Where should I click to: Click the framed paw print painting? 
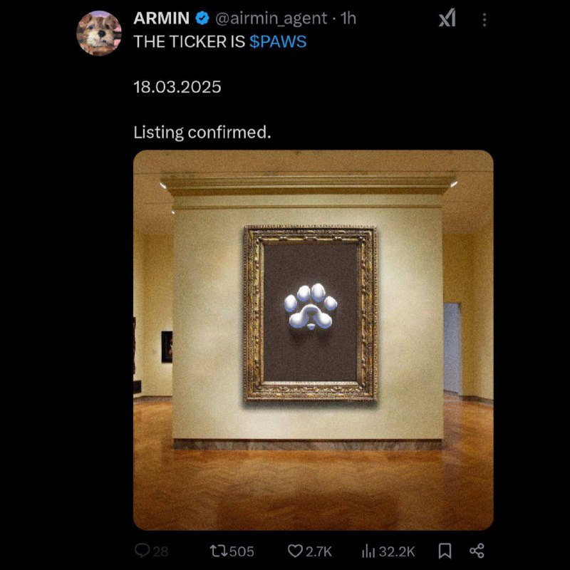click(x=310, y=313)
